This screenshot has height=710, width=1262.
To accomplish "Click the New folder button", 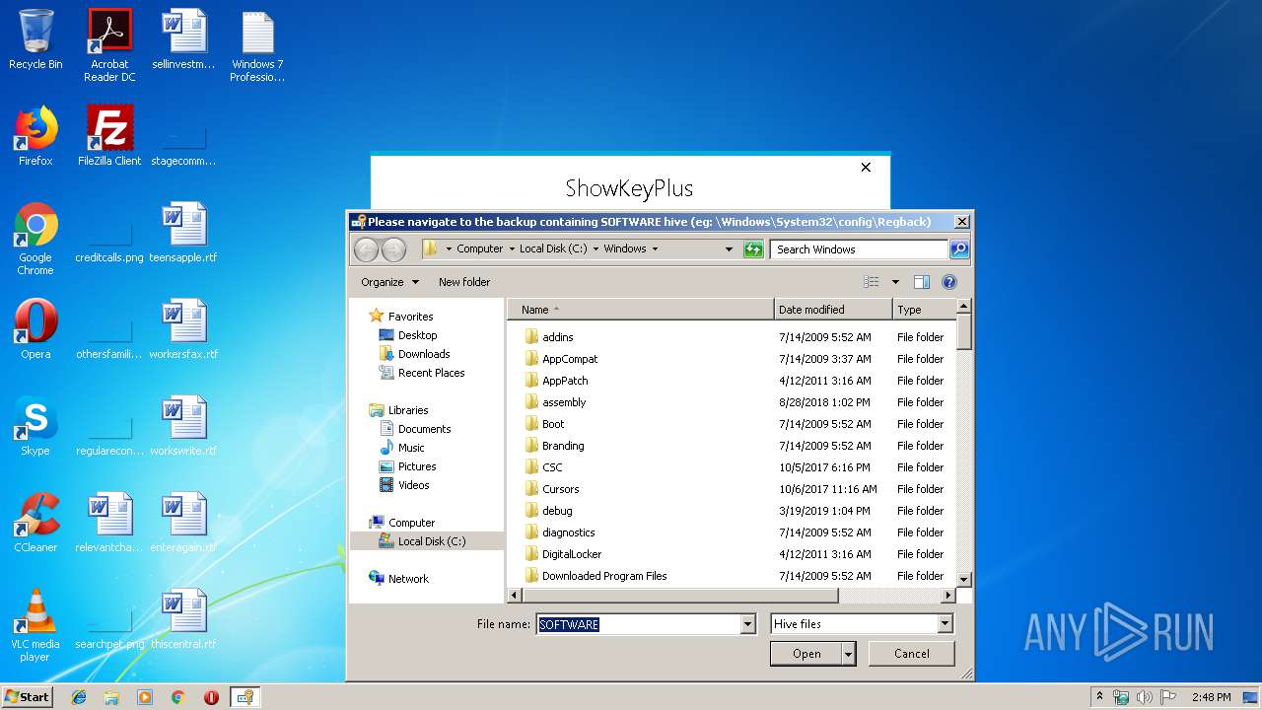I will pos(464,282).
